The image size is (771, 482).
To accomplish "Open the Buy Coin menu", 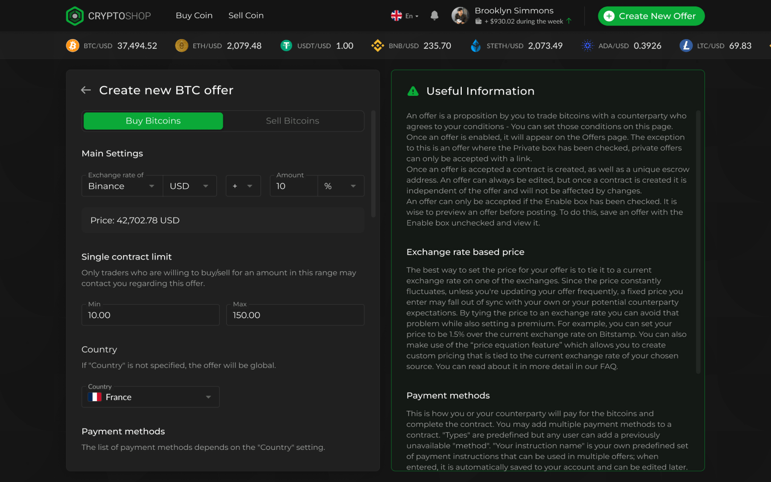I will (194, 16).
